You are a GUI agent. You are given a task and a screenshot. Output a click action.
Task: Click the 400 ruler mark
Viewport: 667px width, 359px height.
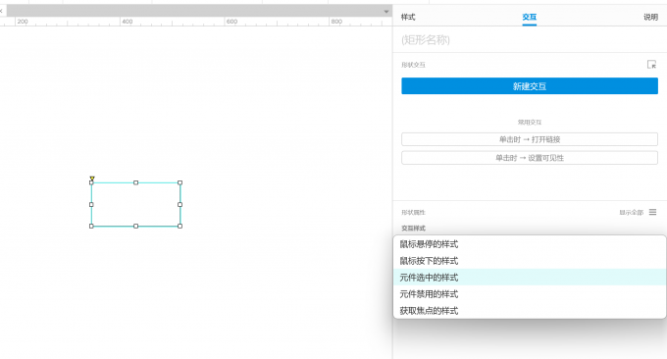(127, 22)
